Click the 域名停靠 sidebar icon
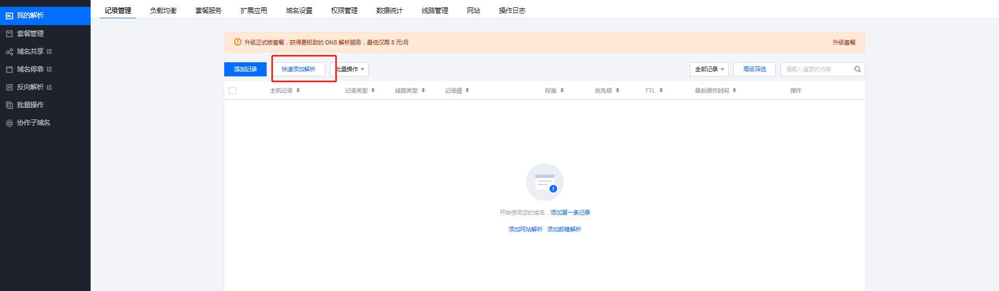The width and height of the screenshot is (999, 291). [9, 69]
